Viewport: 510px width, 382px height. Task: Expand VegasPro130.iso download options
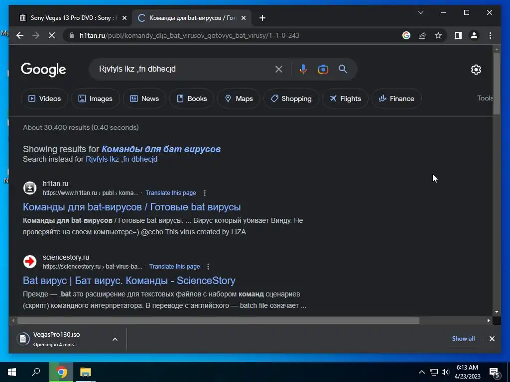(115, 339)
